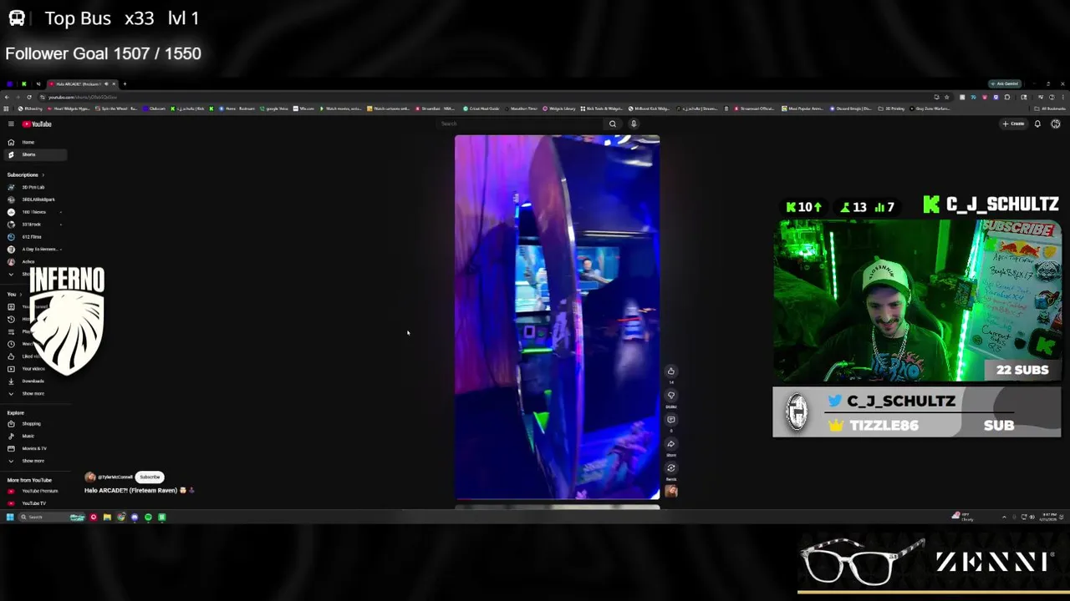The image size is (1070, 601).
Task: Open Chrome from the taskbar
Action: 121,517
